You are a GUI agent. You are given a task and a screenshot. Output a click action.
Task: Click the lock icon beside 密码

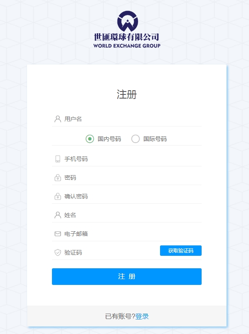(x=58, y=178)
